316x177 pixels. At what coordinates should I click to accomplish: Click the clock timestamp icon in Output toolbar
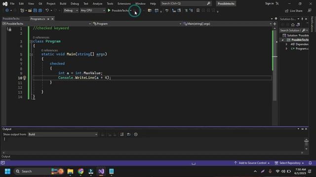pyautogui.click(x=136, y=134)
